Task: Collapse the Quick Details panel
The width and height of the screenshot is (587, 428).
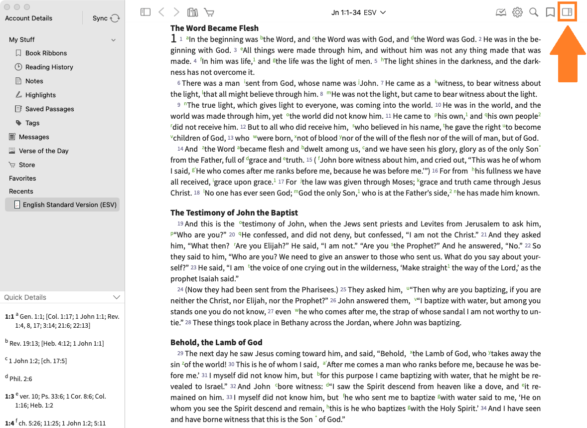Action: [117, 297]
